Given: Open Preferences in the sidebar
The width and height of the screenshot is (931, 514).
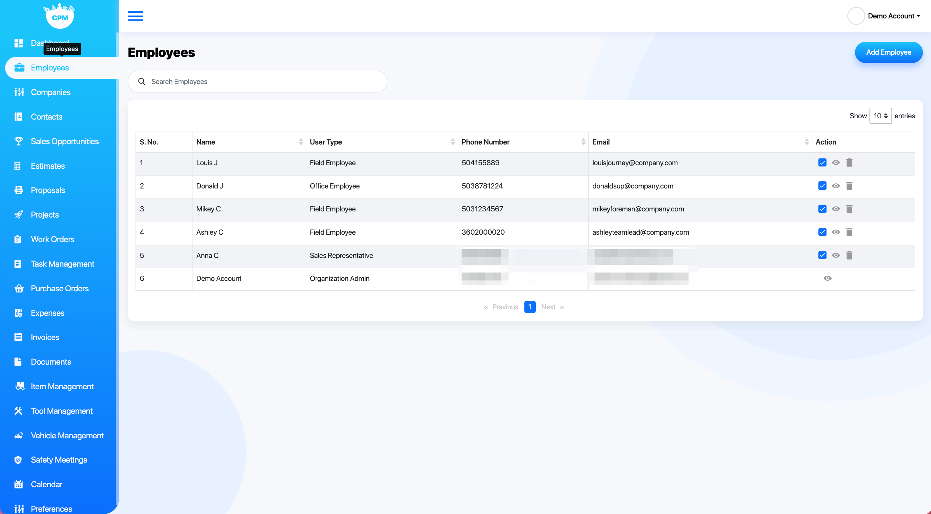Looking at the screenshot, I should [x=51, y=509].
